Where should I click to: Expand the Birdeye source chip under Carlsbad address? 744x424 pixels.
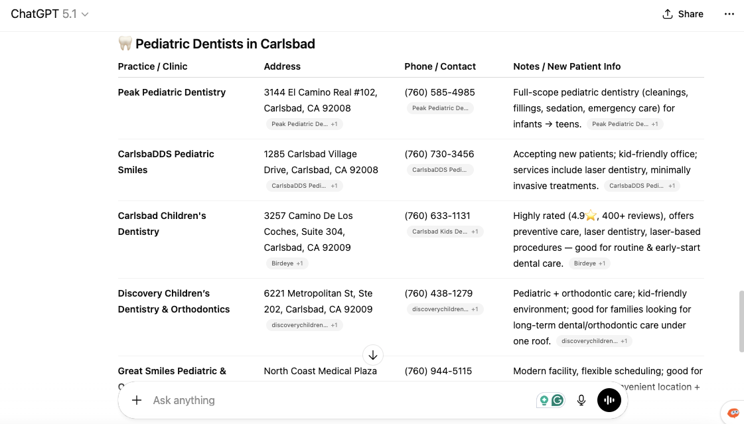click(287, 263)
